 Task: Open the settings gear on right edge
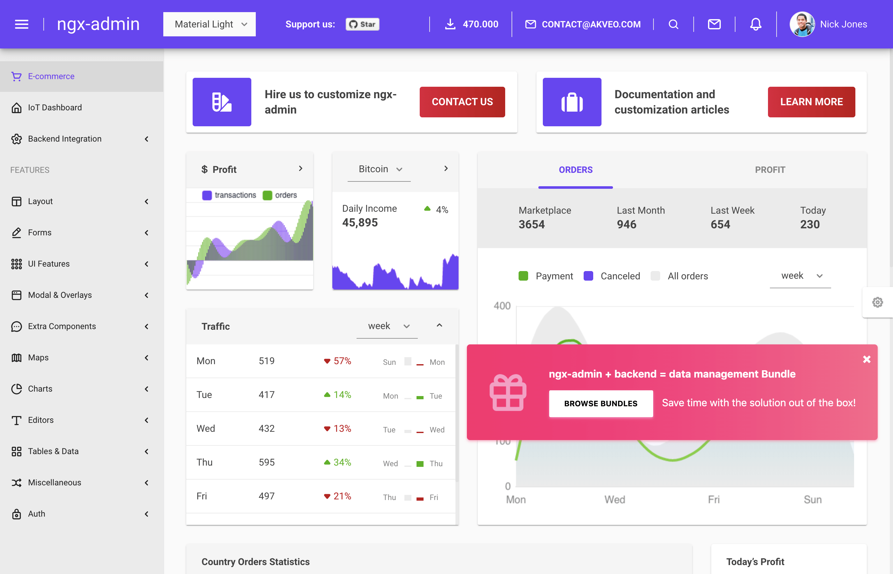(x=877, y=302)
